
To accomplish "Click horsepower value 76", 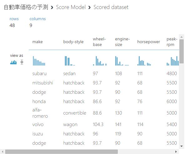I will tap(140, 102).
